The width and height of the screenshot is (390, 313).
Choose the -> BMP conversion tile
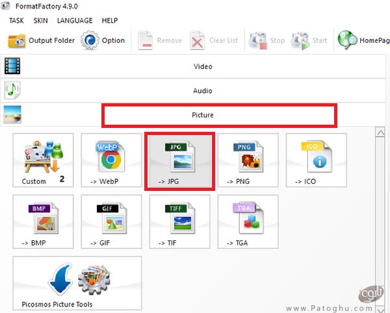(43, 221)
